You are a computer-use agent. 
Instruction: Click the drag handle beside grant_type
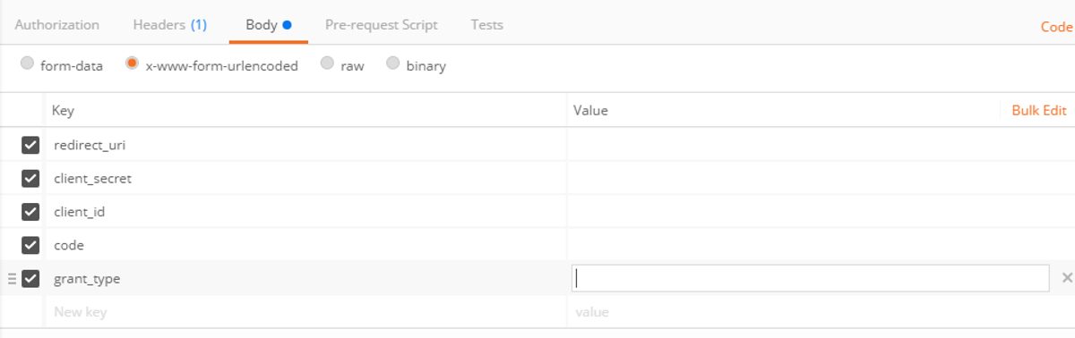tap(12, 279)
